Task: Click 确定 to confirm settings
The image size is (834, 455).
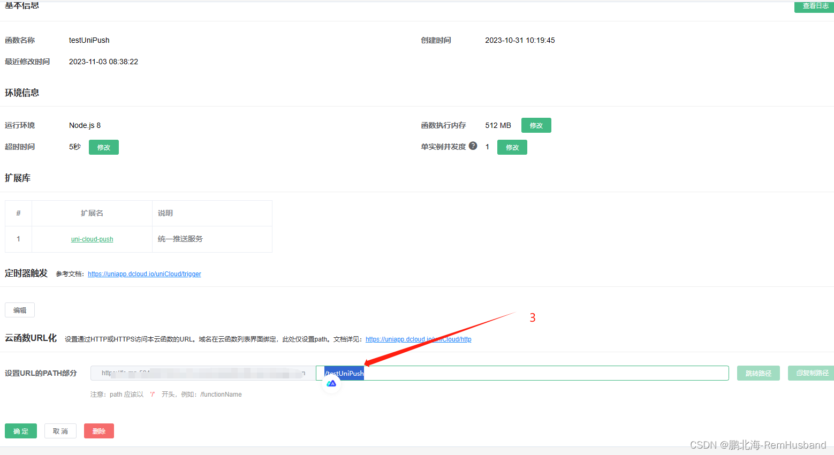Action: 20,430
